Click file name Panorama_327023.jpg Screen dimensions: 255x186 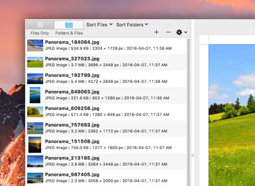[x=72, y=59]
